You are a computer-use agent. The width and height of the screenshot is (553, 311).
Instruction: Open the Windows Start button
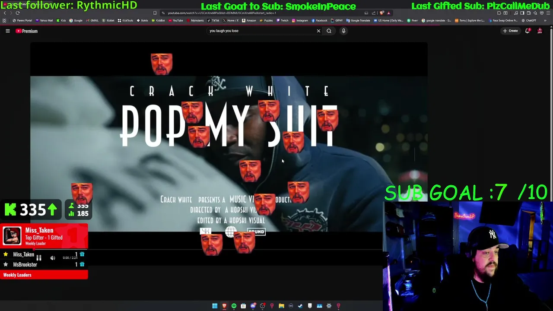215,306
